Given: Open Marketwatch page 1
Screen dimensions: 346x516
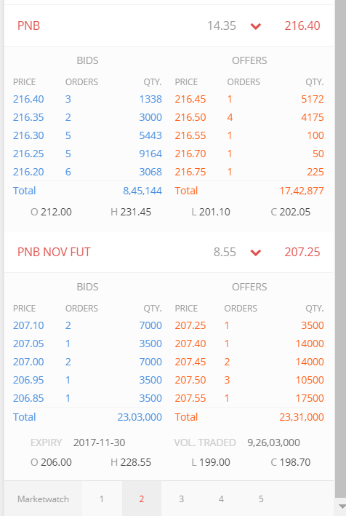Looking at the screenshot, I should (x=102, y=499).
